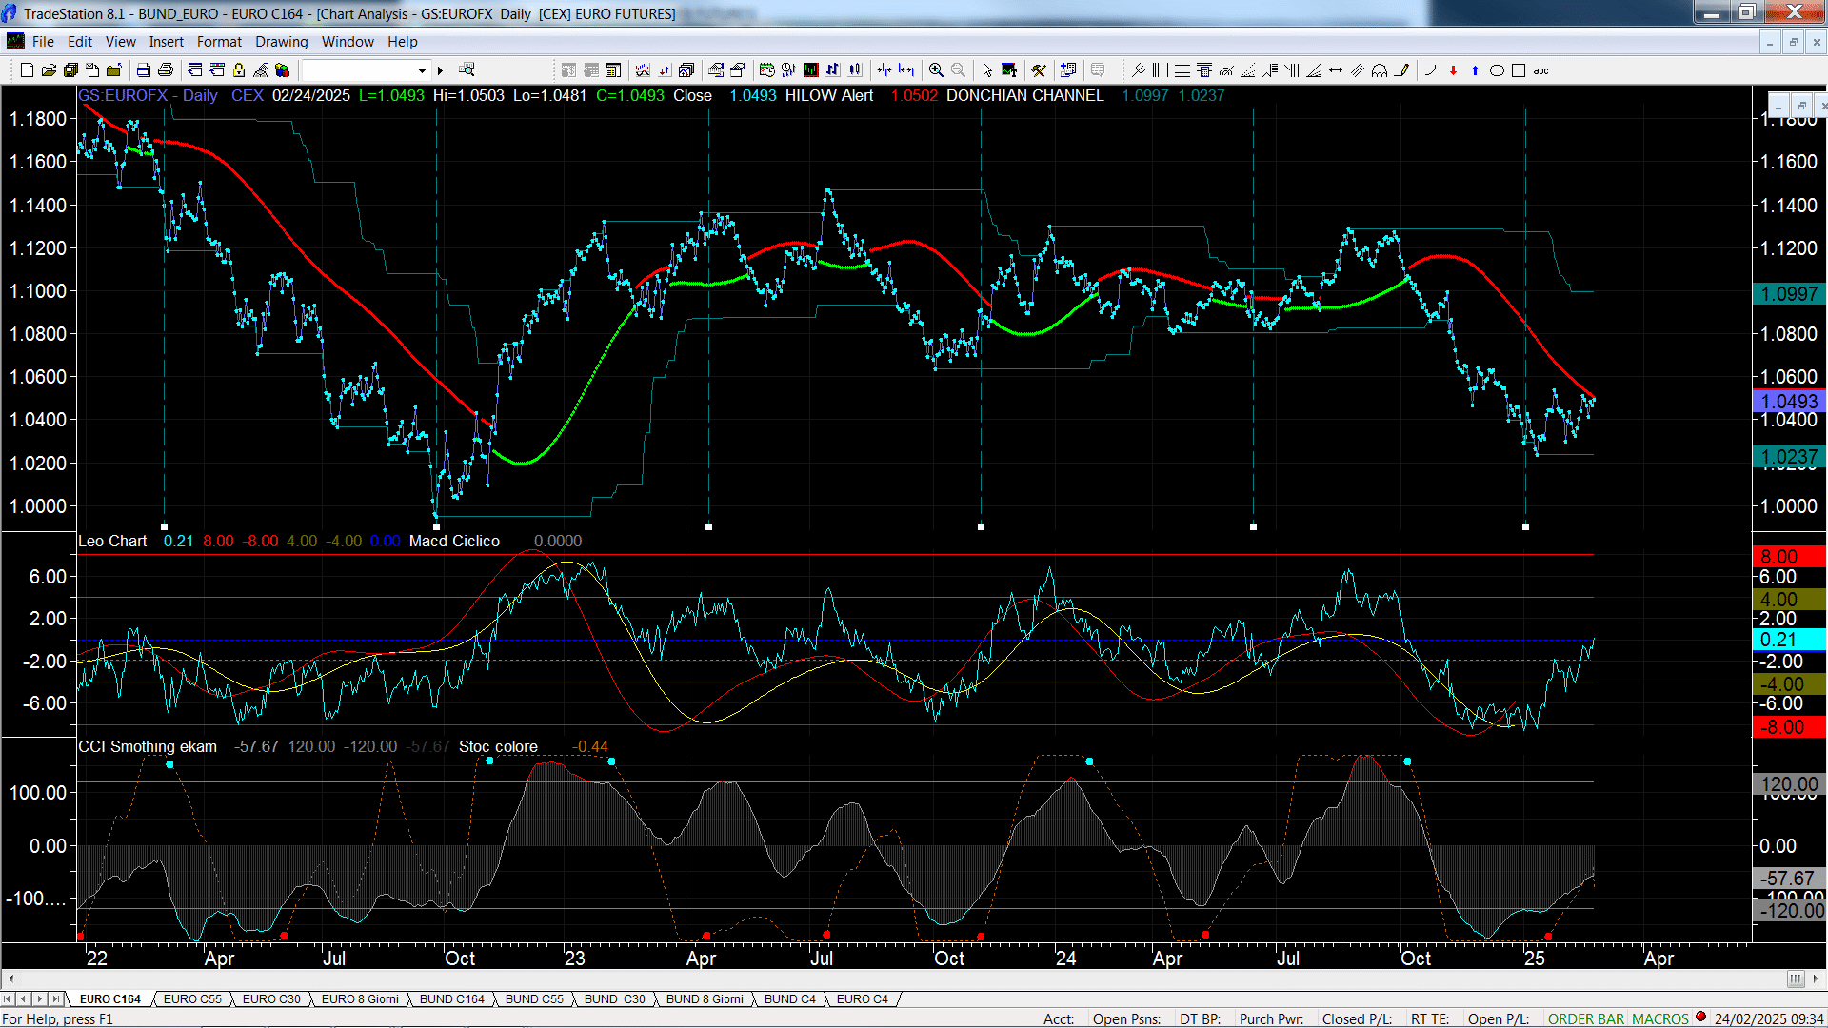Select the abc text drawing tool
The image size is (1828, 1028).
1540,70
